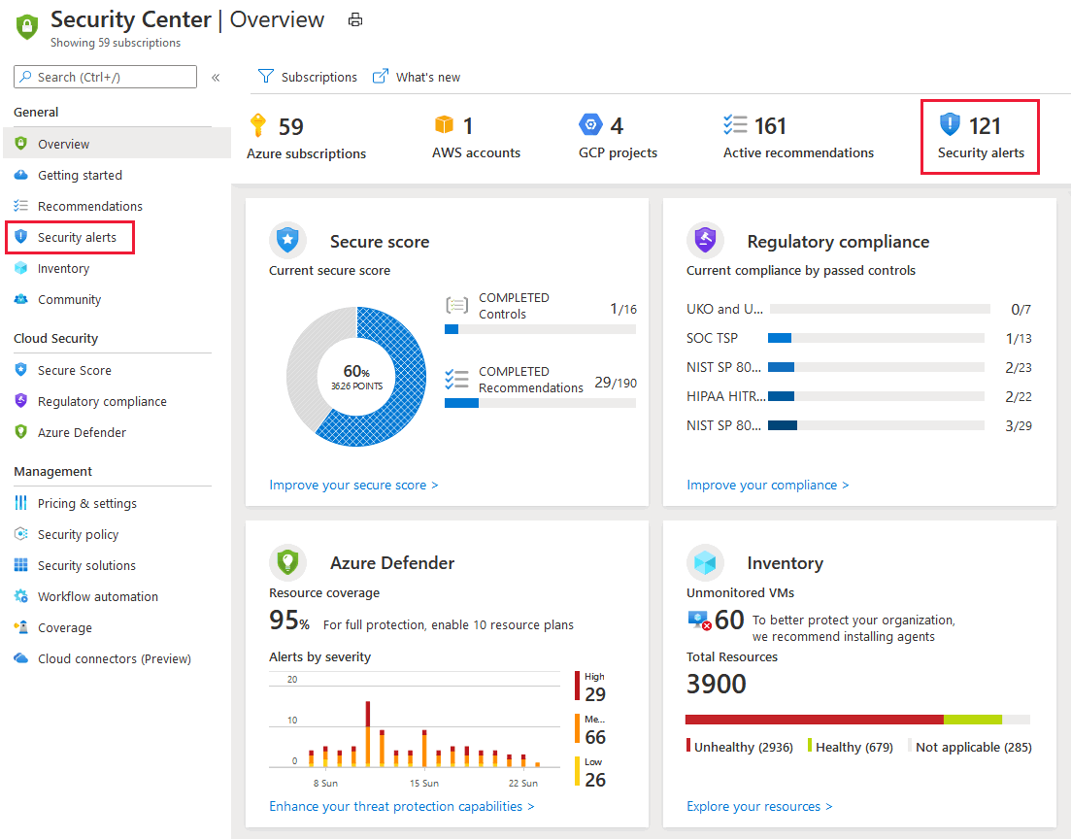Click the GCP projects hexagon icon

[x=590, y=125]
